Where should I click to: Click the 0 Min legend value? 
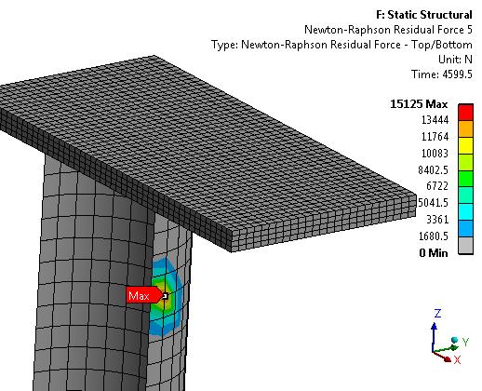[434, 253]
